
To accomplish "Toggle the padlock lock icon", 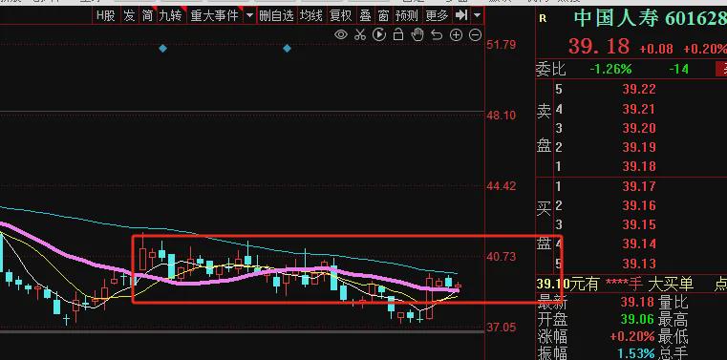I will point(398,34).
